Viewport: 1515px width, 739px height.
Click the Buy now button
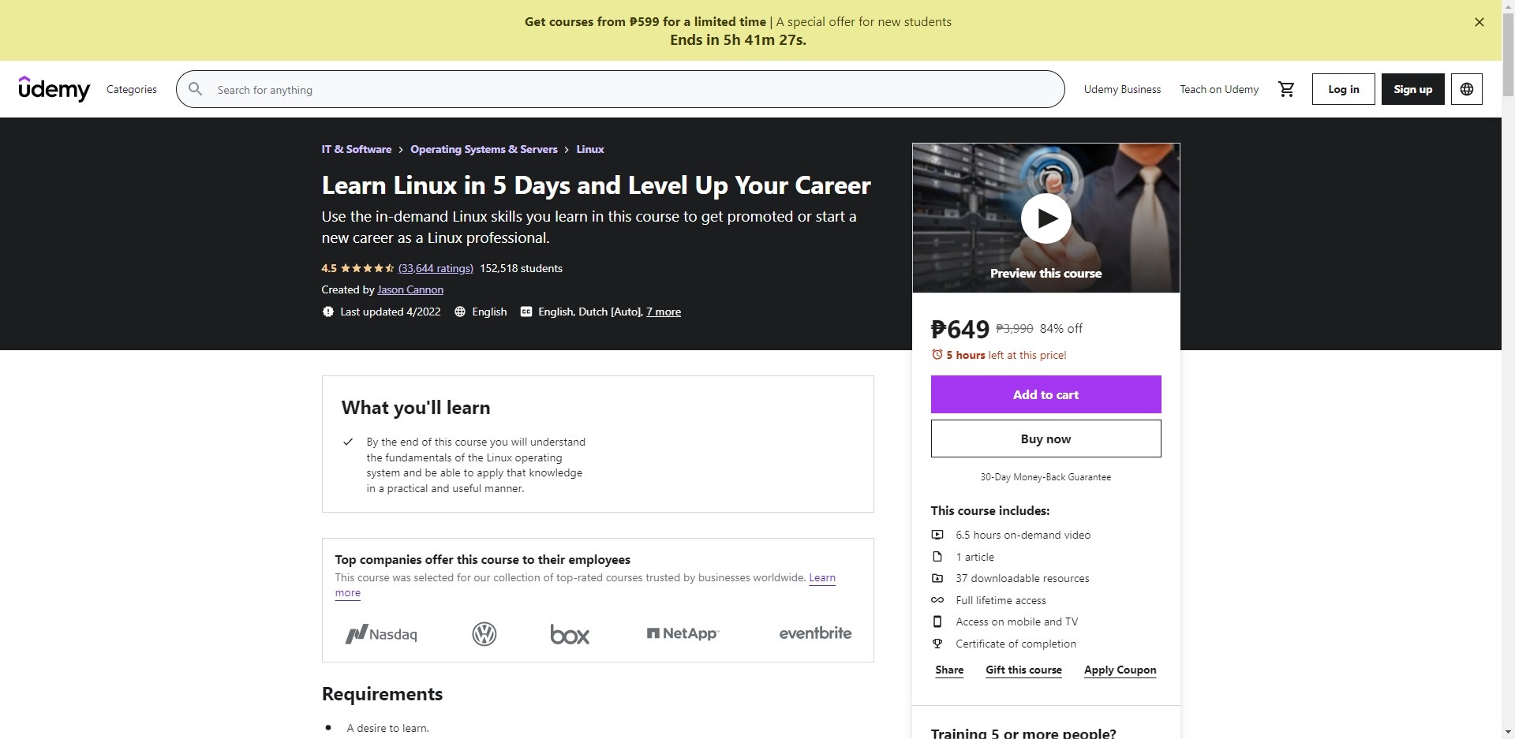click(x=1046, y=439)
